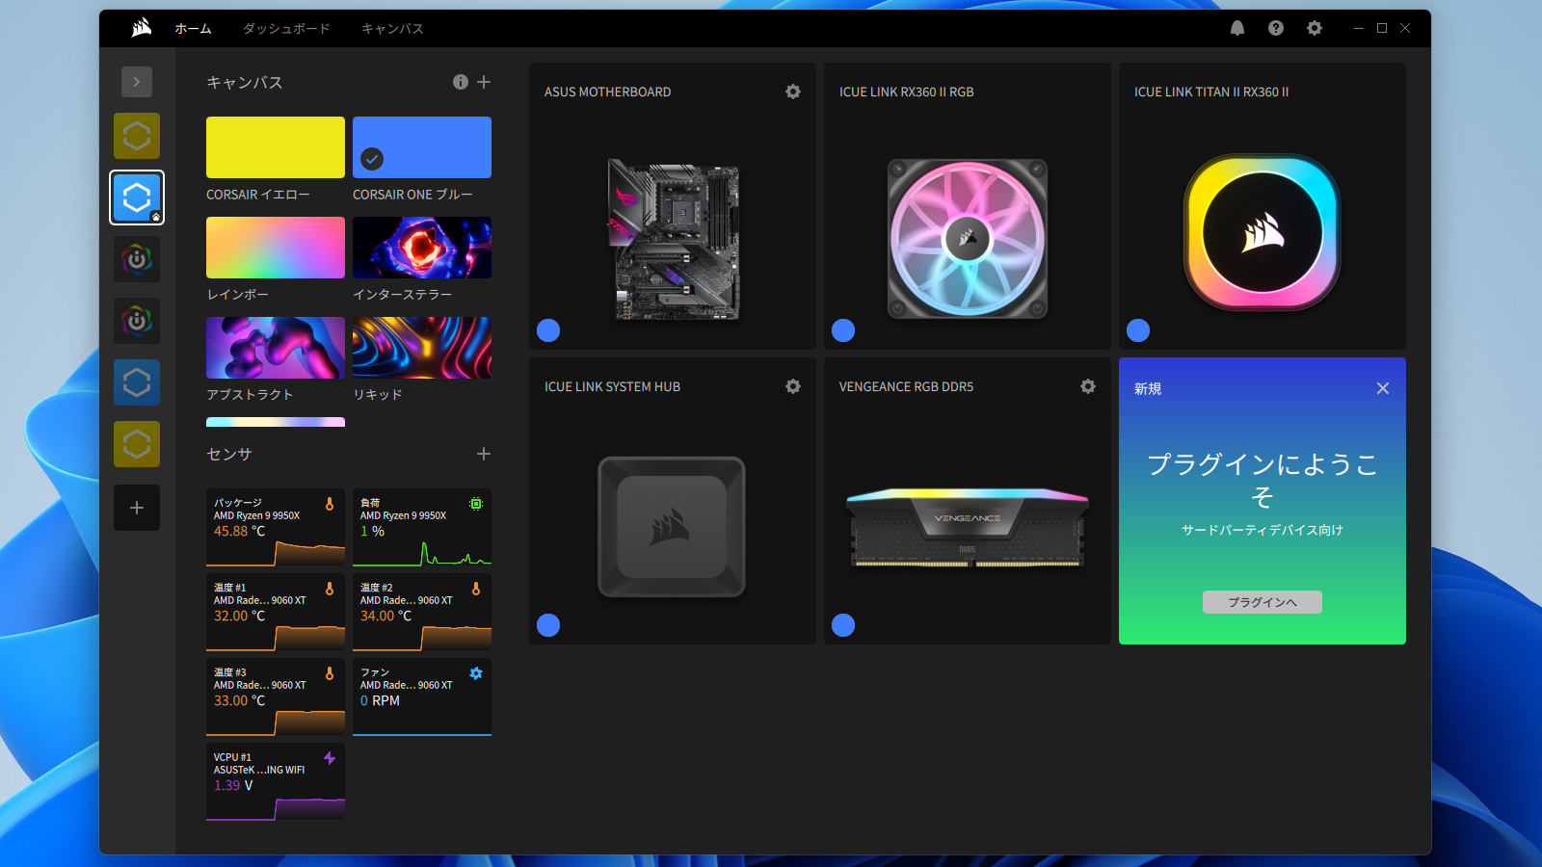
Task: Open ASUS MOTHERBOARD gear settings
Action: pyautogui.click(x=793, y=92)
